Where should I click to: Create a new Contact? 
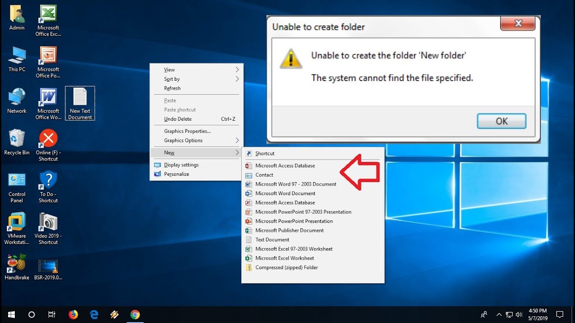[x=313, y=175]
